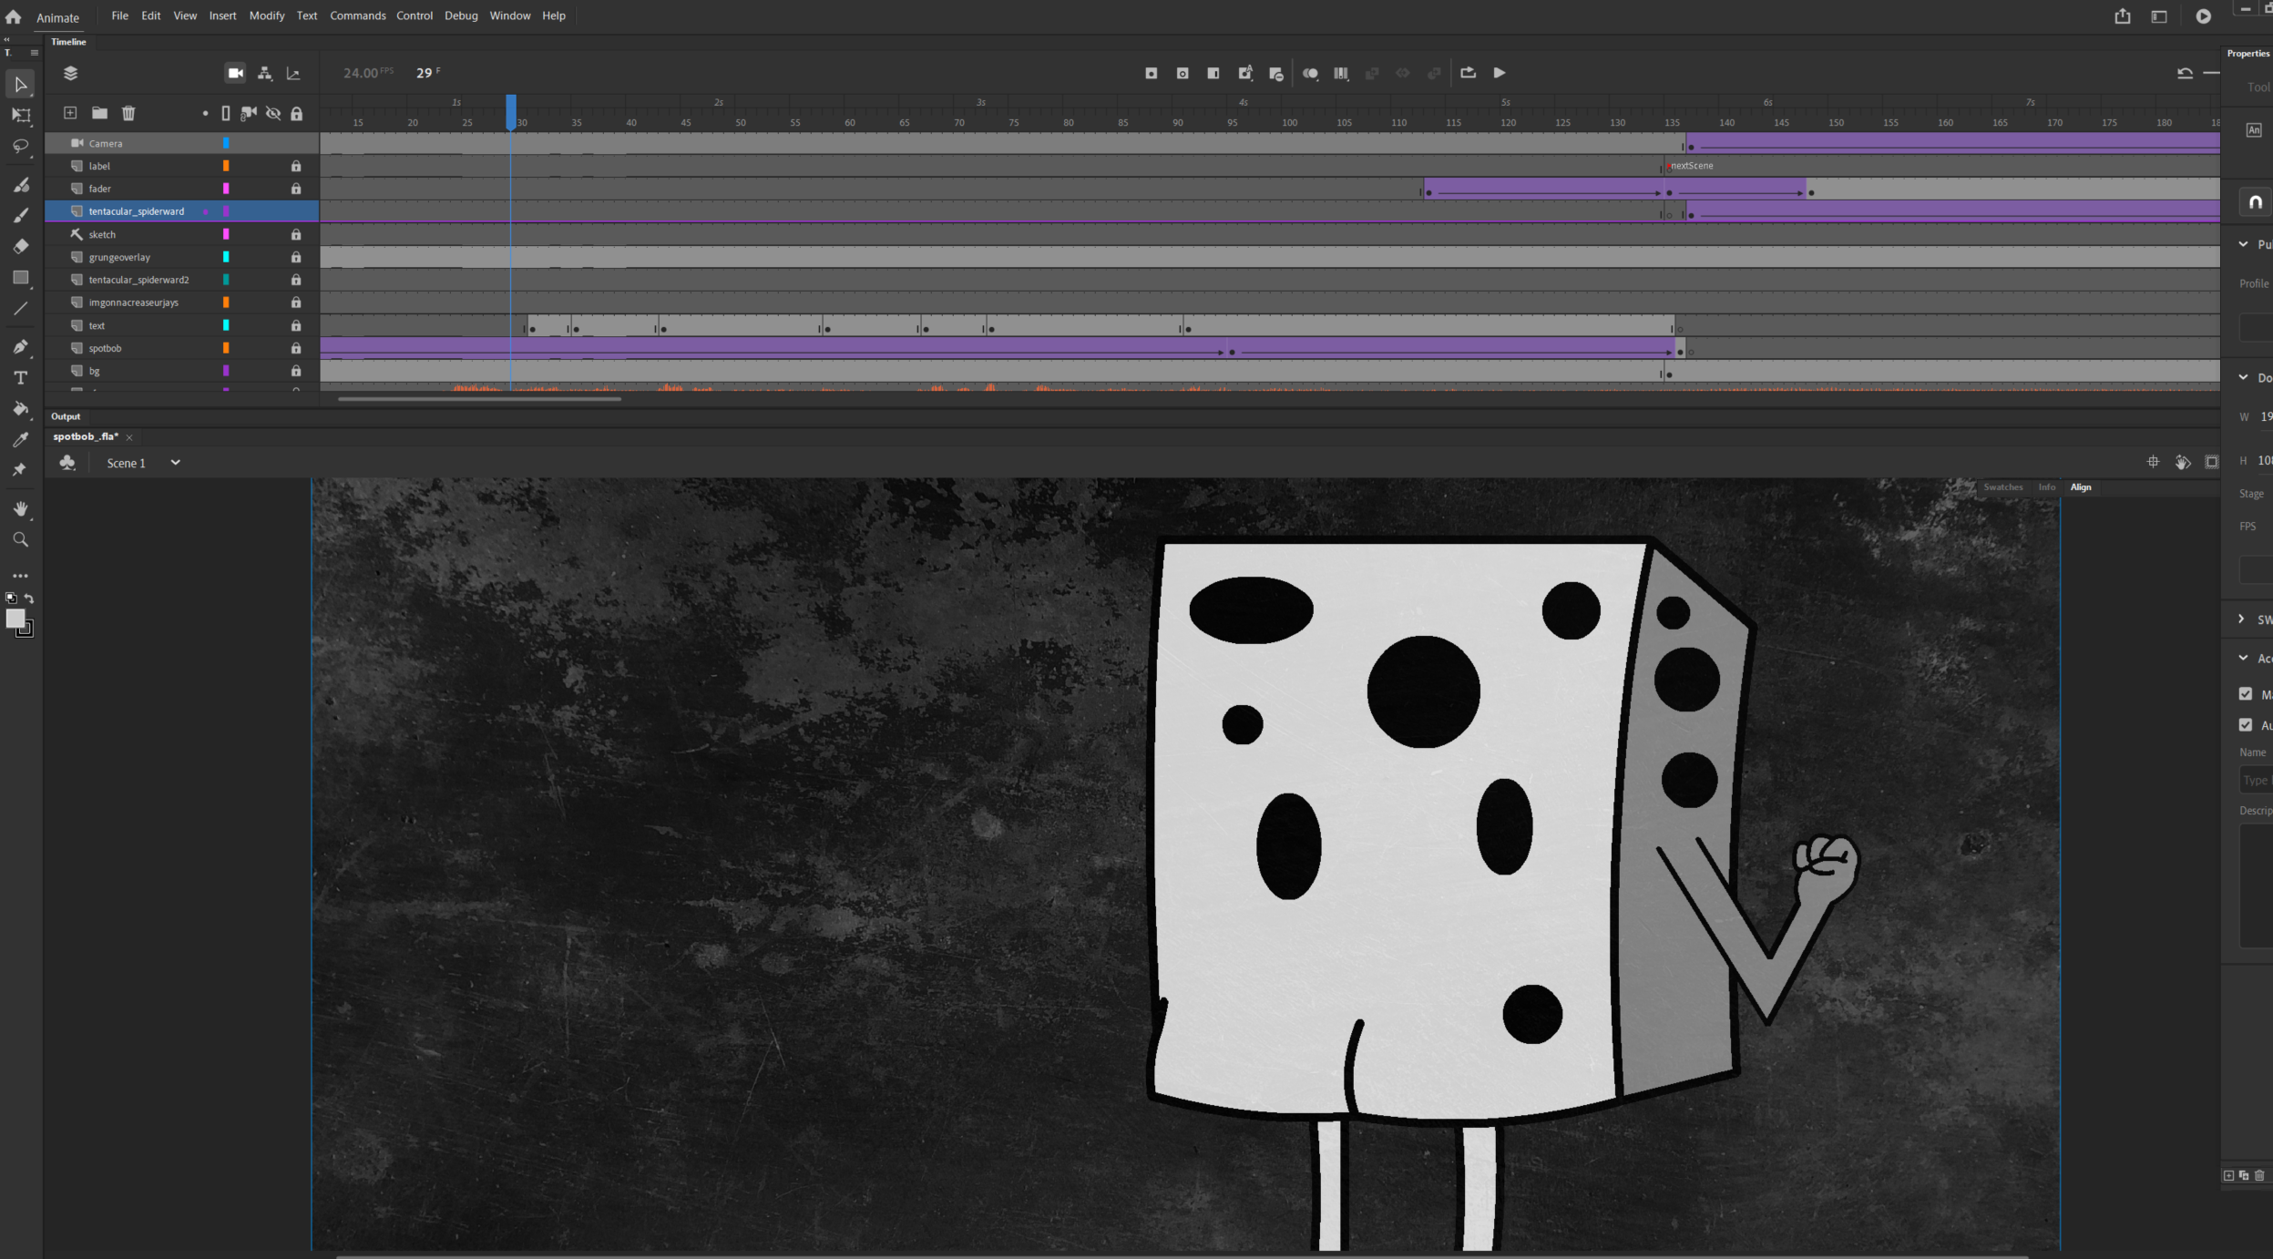This screenshot has height=1259, width=2273.
Task: Click the Test Movie play button
Action: (2204, 16)
